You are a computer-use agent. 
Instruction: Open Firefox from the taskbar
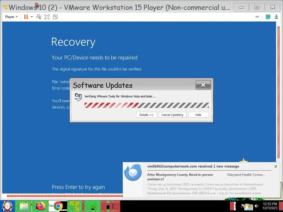pyautogui.click(x=41, y=206)
